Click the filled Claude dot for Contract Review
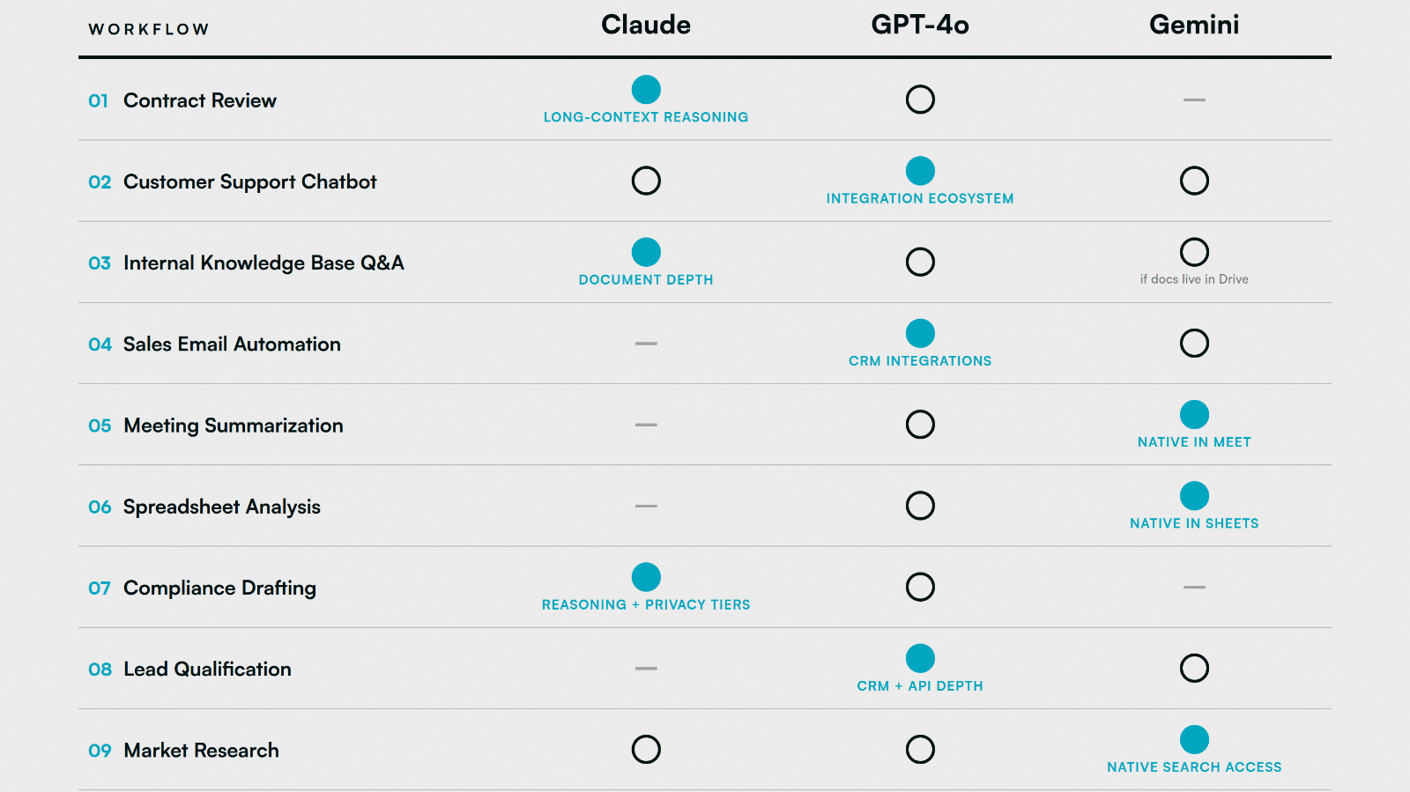Viewport: 1410px width, 792px height. 646,89
